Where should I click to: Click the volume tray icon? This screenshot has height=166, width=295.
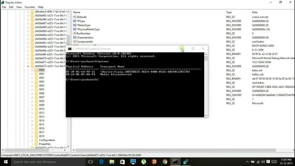coord(263,162)
